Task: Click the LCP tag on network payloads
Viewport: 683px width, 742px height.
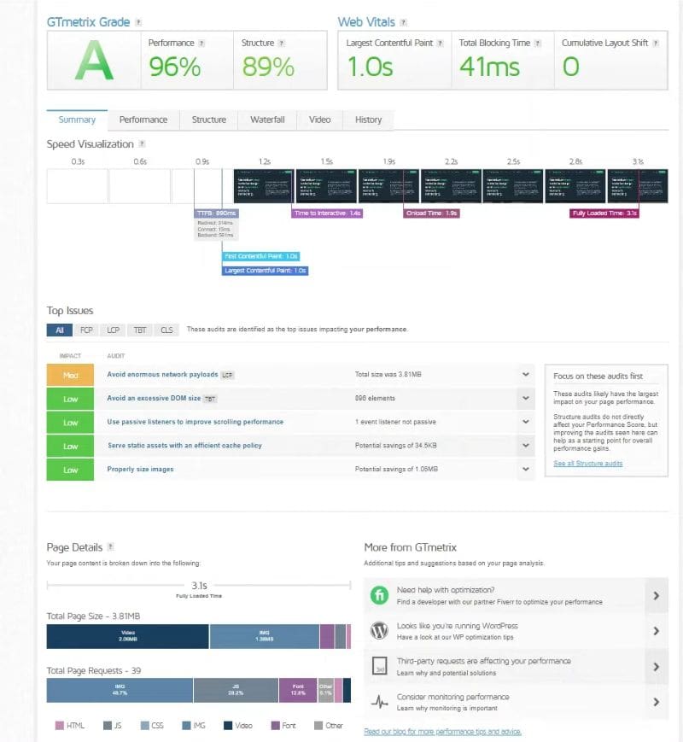Action: 228,375
